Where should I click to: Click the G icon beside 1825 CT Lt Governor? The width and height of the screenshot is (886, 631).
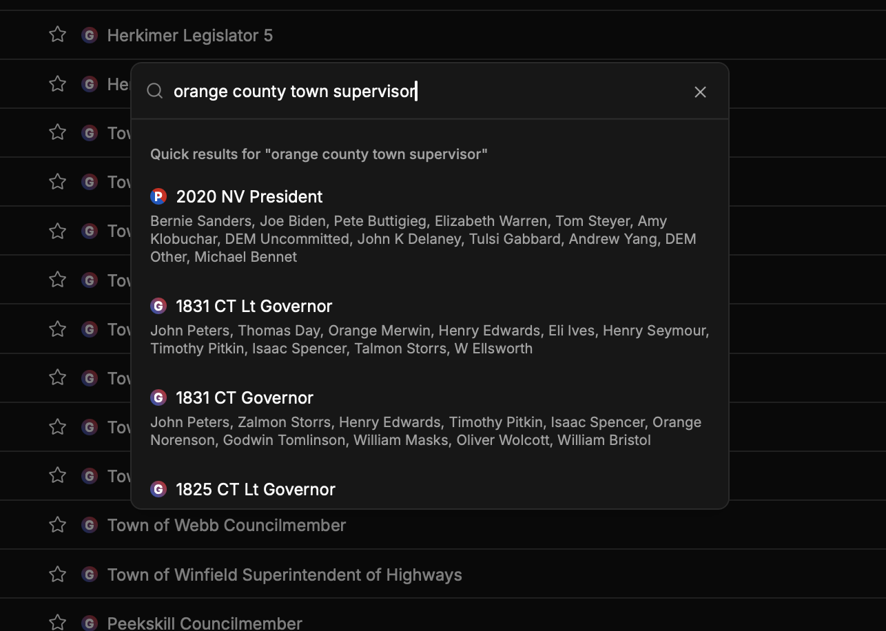tap(158, 490)
